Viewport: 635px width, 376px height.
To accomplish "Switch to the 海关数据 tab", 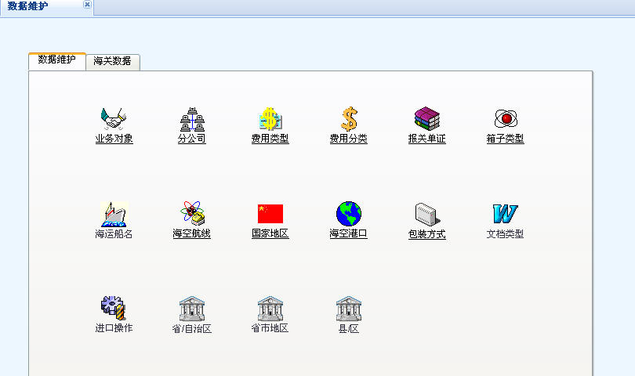I will (x=112, y=61).
